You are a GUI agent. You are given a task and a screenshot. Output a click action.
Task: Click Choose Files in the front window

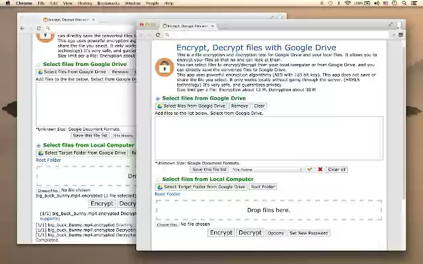167,224
